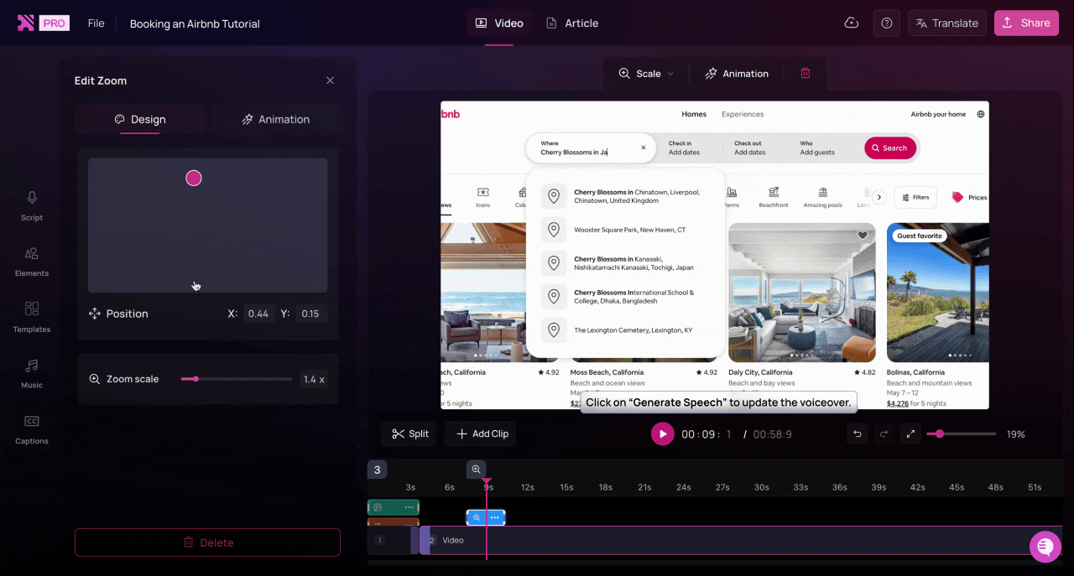Open the Captions sidebar tool

click(x=32, y=429)
